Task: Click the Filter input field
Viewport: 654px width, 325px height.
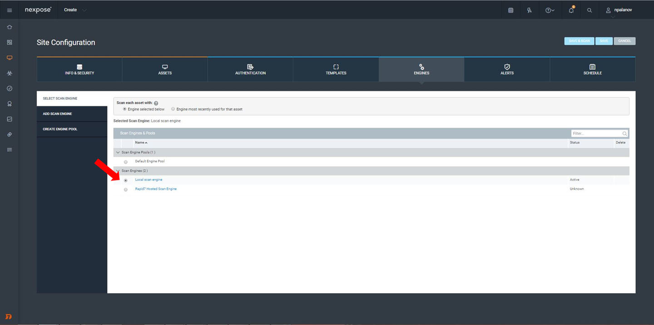Action: pos(596,134)
